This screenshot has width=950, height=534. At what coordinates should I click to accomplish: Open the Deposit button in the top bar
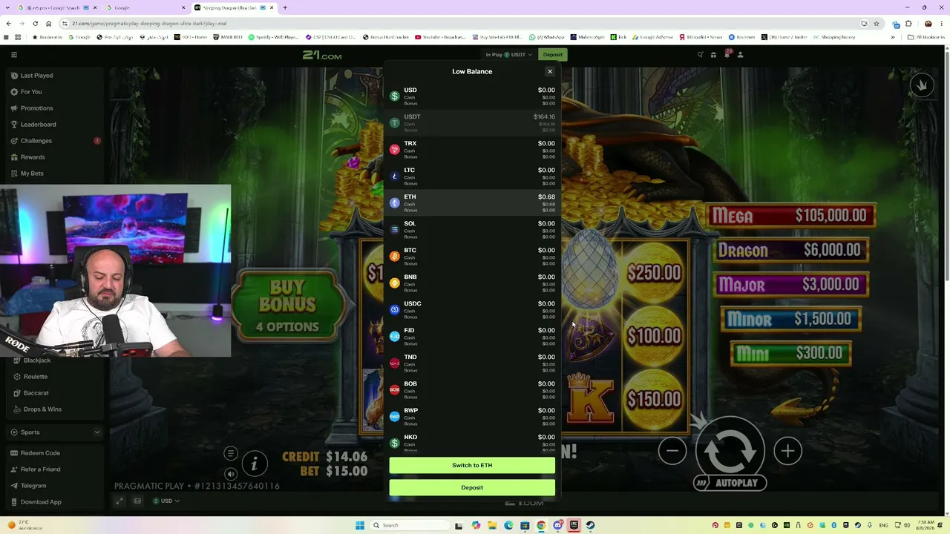click(x=553, y=54)
